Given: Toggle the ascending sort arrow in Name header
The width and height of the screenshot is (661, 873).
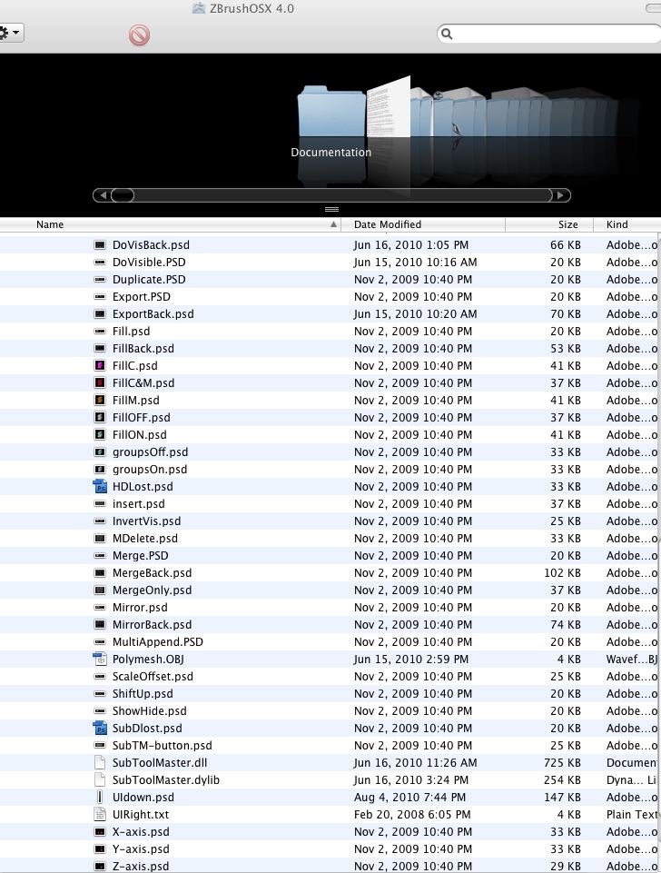Looking at the screenshot, I should (x=333, y=224).
